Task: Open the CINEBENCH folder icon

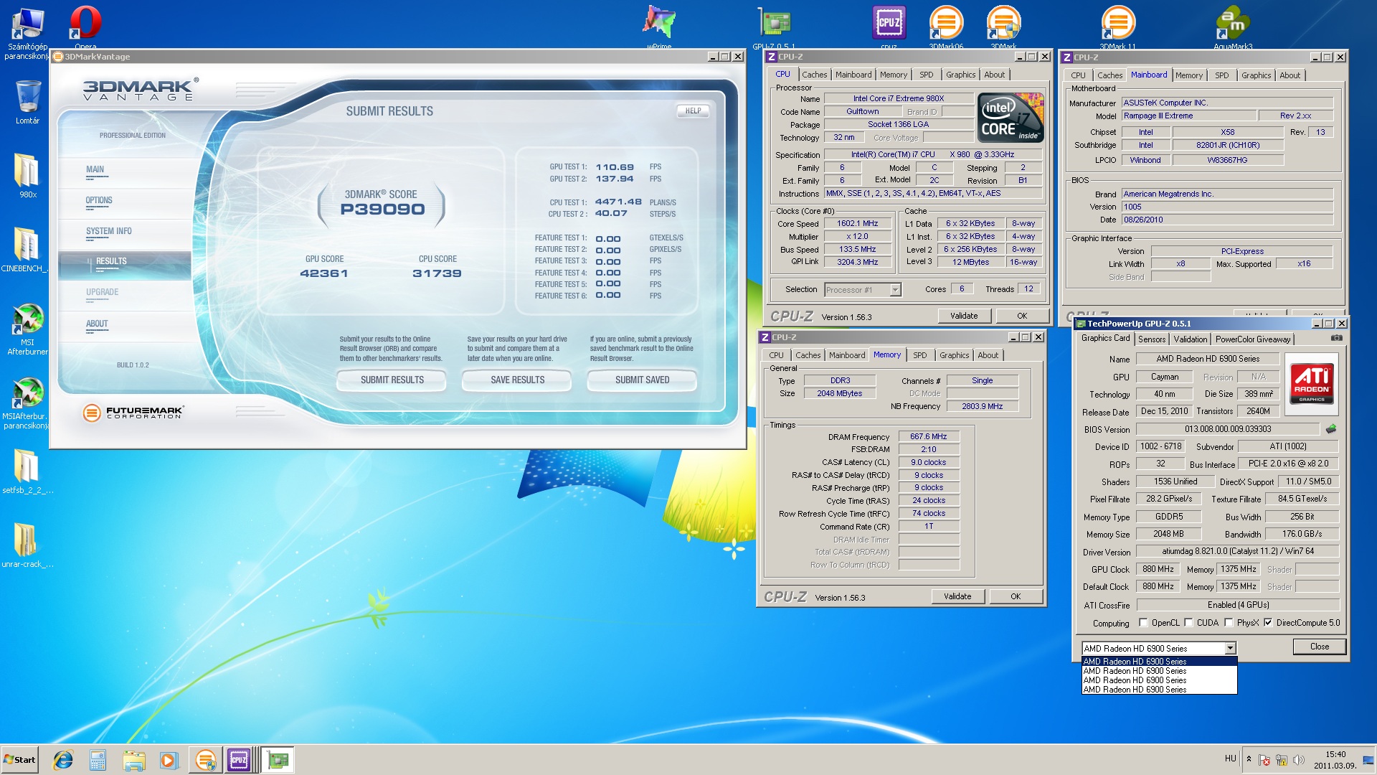Action: click(x=26, y=249)
